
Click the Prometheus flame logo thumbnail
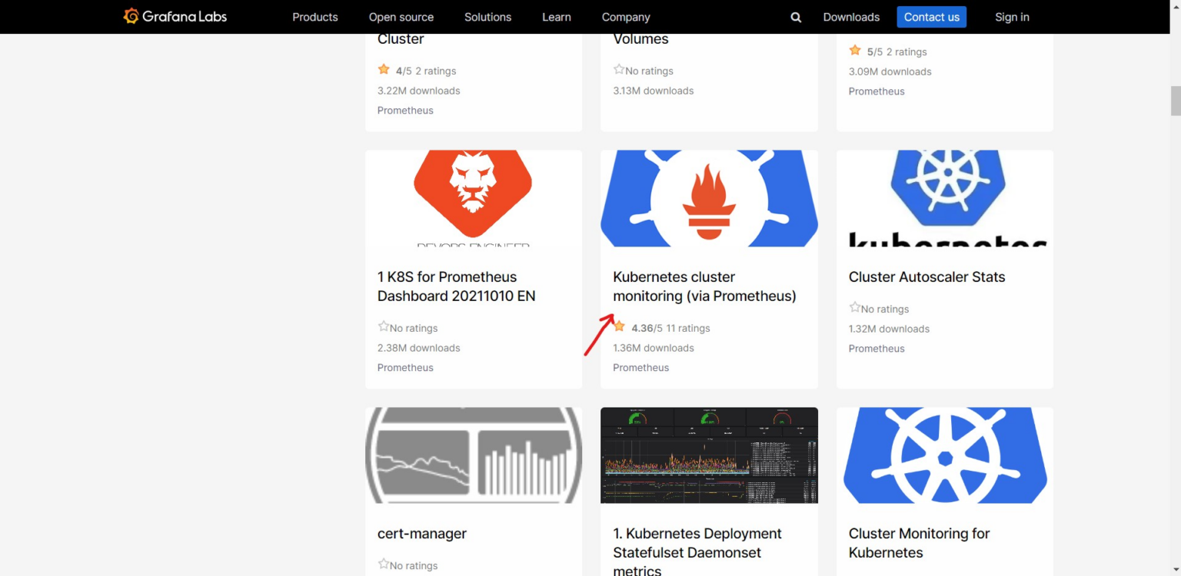[x=708, y=197]
